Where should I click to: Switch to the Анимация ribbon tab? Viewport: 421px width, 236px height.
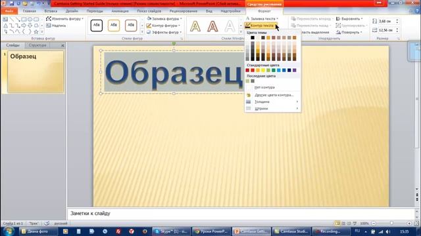coord(120,11)
